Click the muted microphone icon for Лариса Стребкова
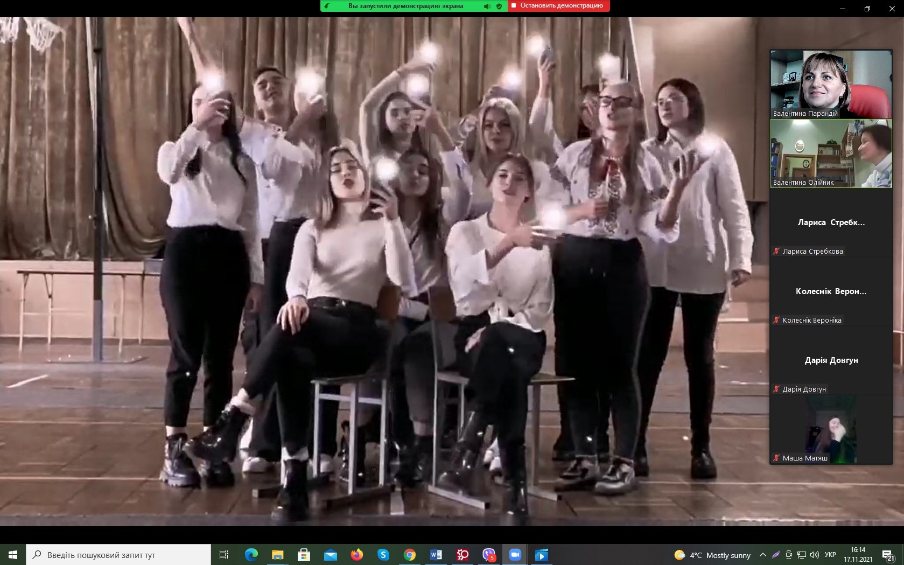This screenshot has width=904, height=565. [776, 251]
